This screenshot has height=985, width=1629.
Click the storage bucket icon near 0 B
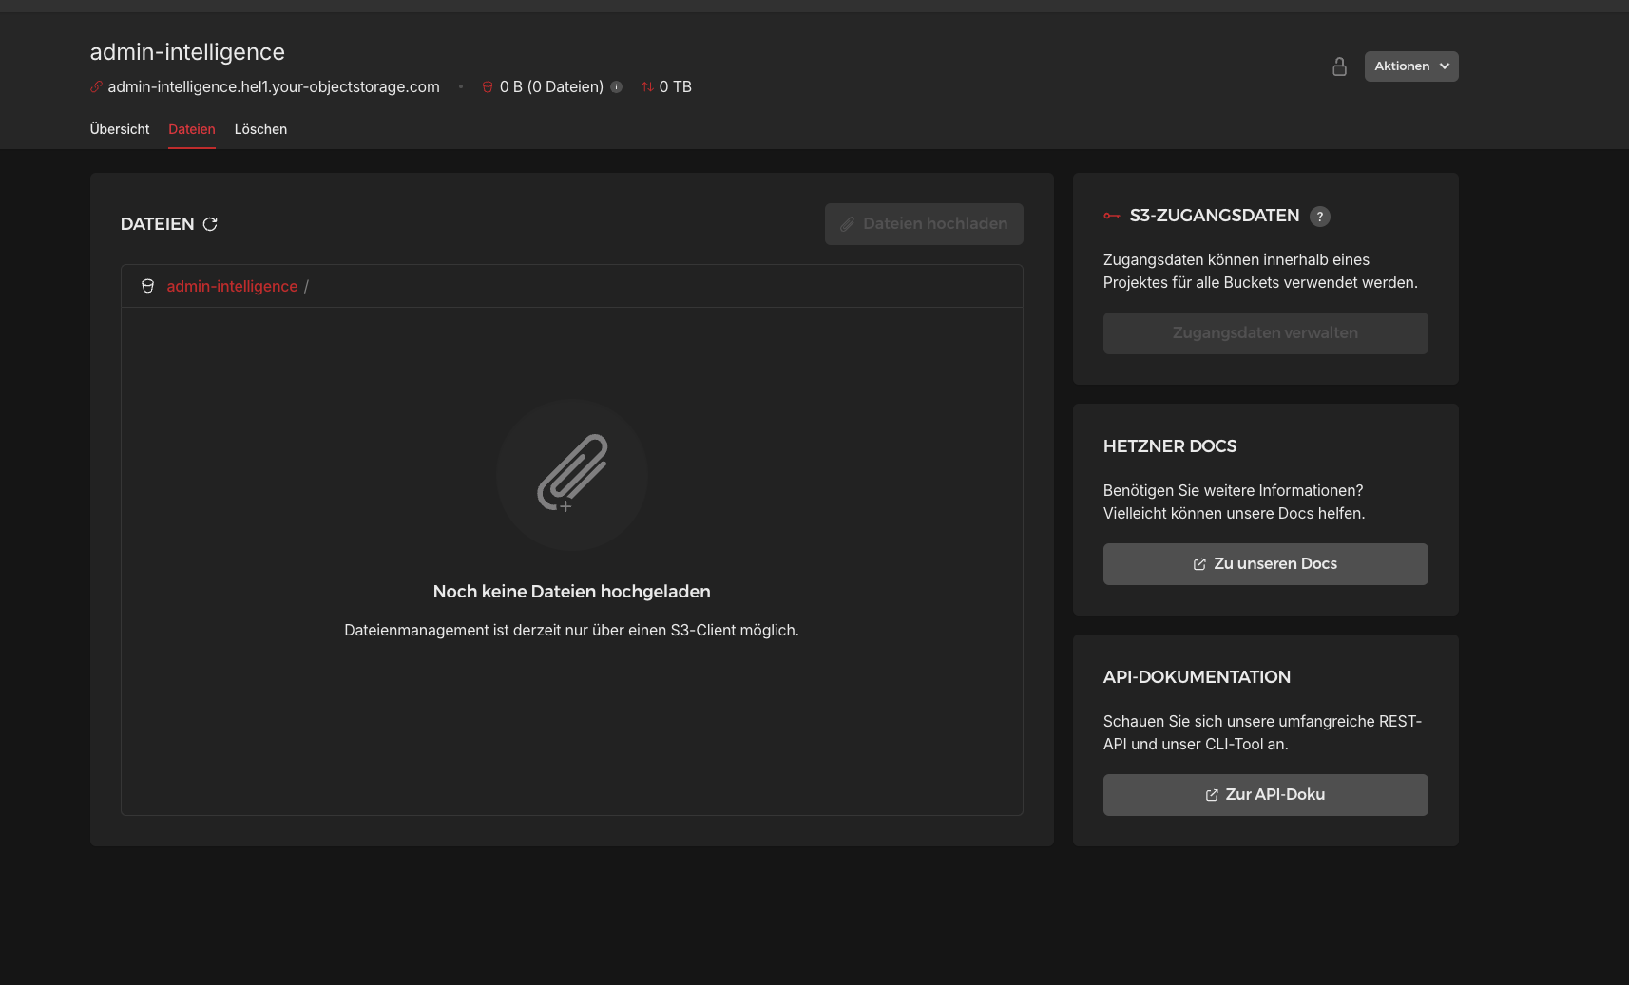pos(488,87)
